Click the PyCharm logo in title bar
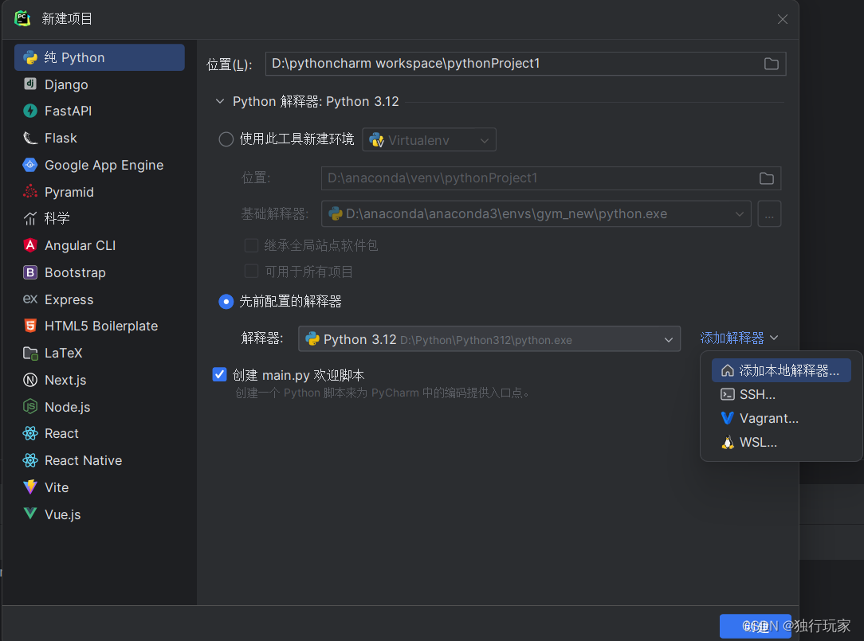Image resolution: width=864 pixels, height=641 pixels. point(22,19)
